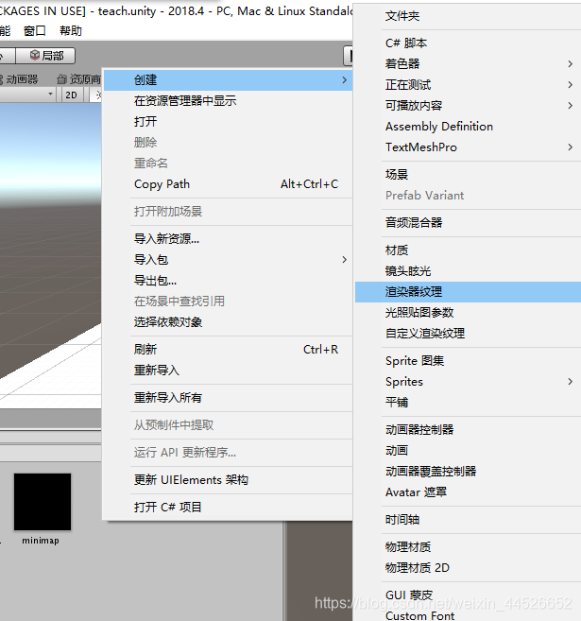The width and height of the screenshot is (581, 621).
Task: Create a 平铺 tile asset
Action: click(x=468, y=403)
